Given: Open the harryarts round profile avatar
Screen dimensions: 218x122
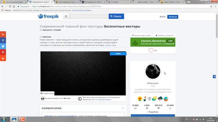Looking at the screenshot, I should (153, 72).
